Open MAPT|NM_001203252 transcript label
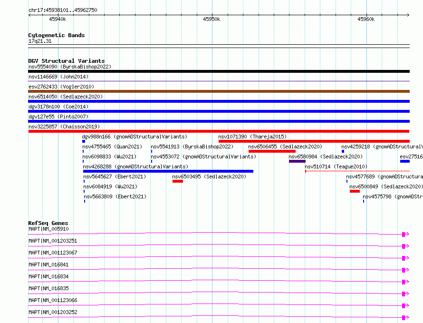 53,312
